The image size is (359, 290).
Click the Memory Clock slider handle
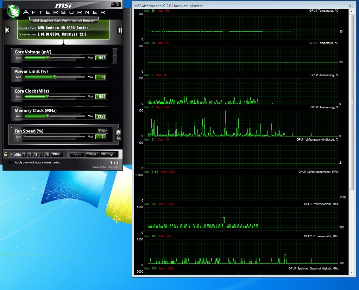click(x=47, y=116)
